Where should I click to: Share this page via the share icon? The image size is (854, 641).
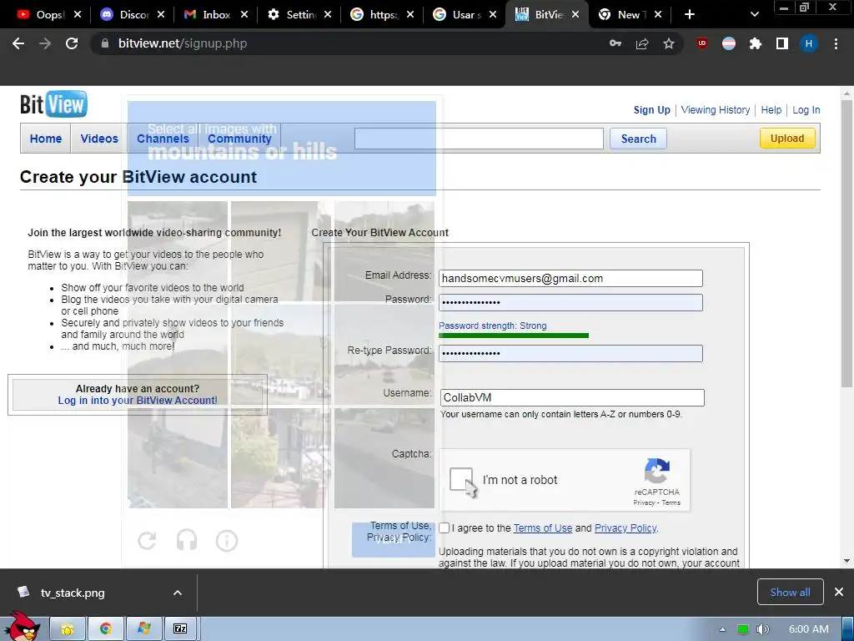pos(642,43)
